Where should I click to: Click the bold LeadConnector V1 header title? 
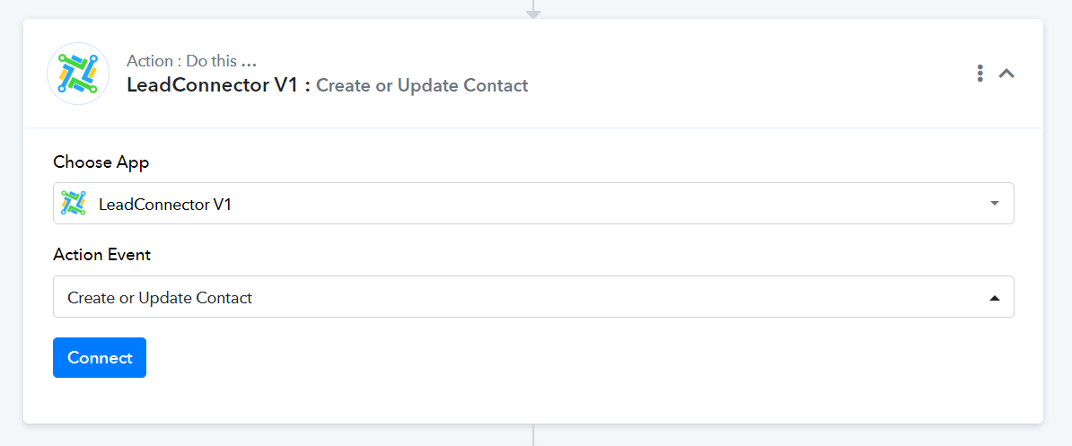tap(212, 86)
